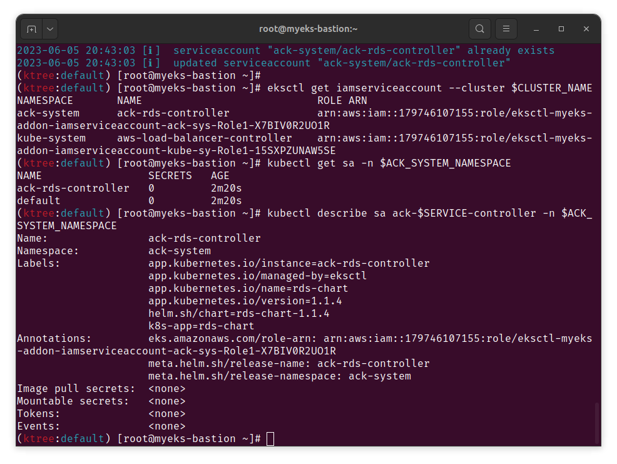Minimize the terminal window
This screenshot has width=617, height=464.
point(536,29)
